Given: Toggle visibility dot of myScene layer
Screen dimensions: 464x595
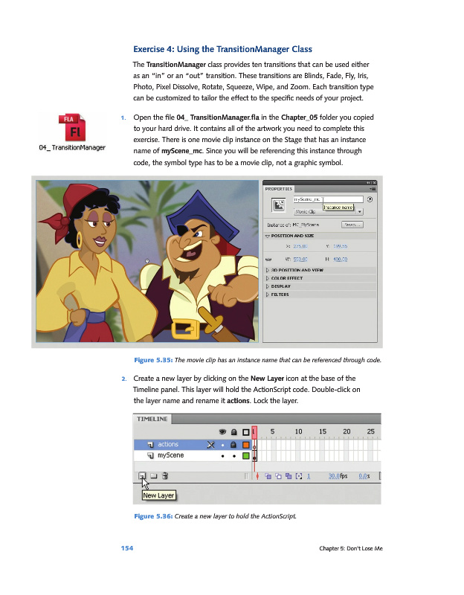Looking at the screenshot, I should pos(222,455).
